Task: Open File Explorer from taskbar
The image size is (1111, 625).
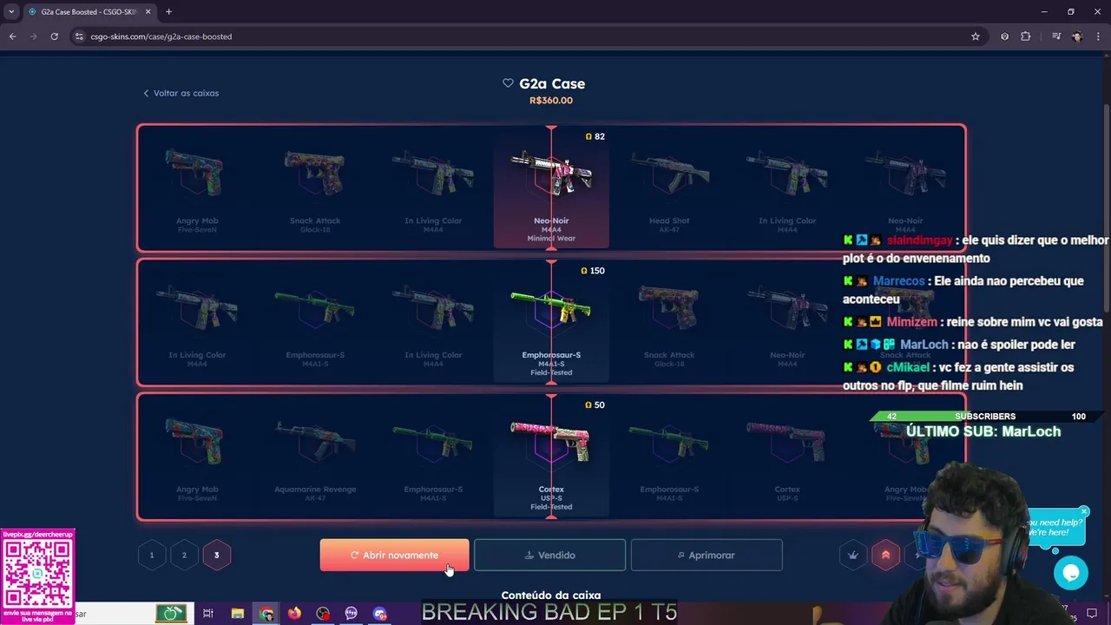Action: (x=237, y=614)
